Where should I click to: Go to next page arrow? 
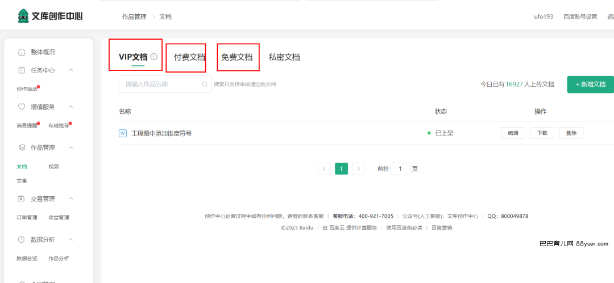pyautogui.click(x=358, y=169)
